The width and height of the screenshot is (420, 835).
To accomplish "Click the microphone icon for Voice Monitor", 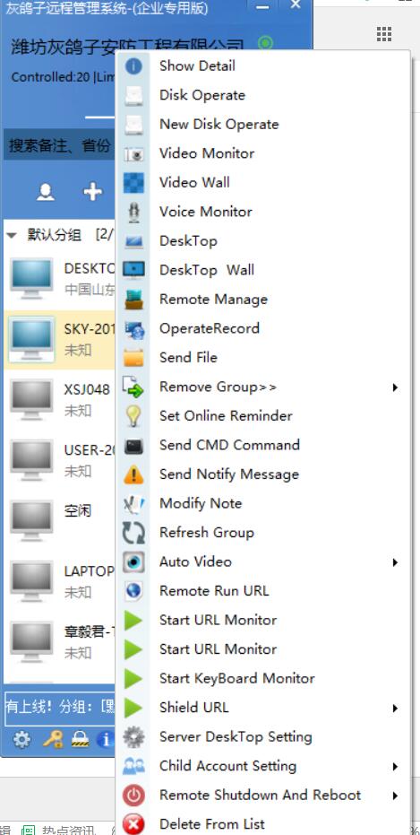I will tap(133, 212).
